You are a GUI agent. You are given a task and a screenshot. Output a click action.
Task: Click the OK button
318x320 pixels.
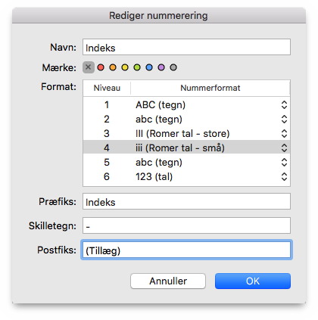coord(253,281)
